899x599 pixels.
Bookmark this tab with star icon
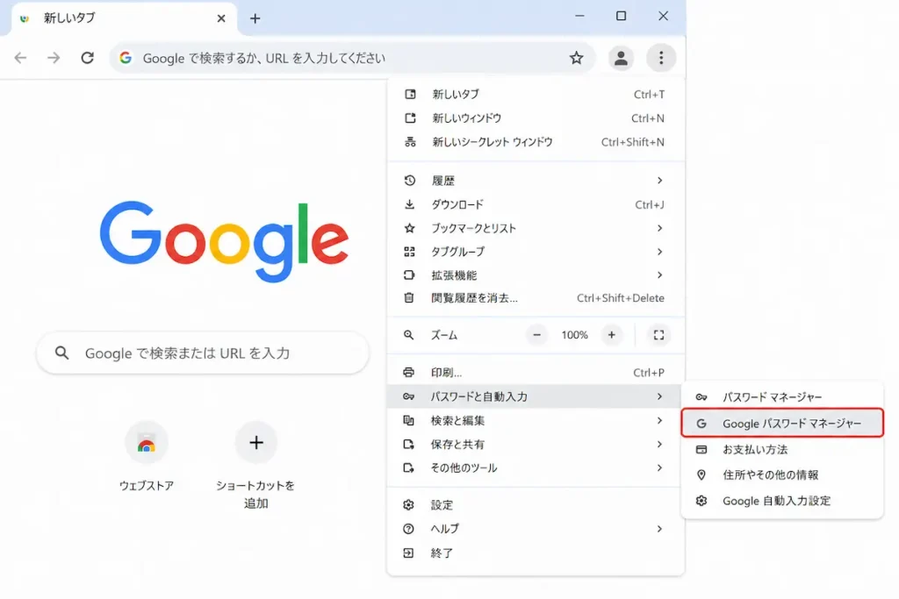(576, 58)
